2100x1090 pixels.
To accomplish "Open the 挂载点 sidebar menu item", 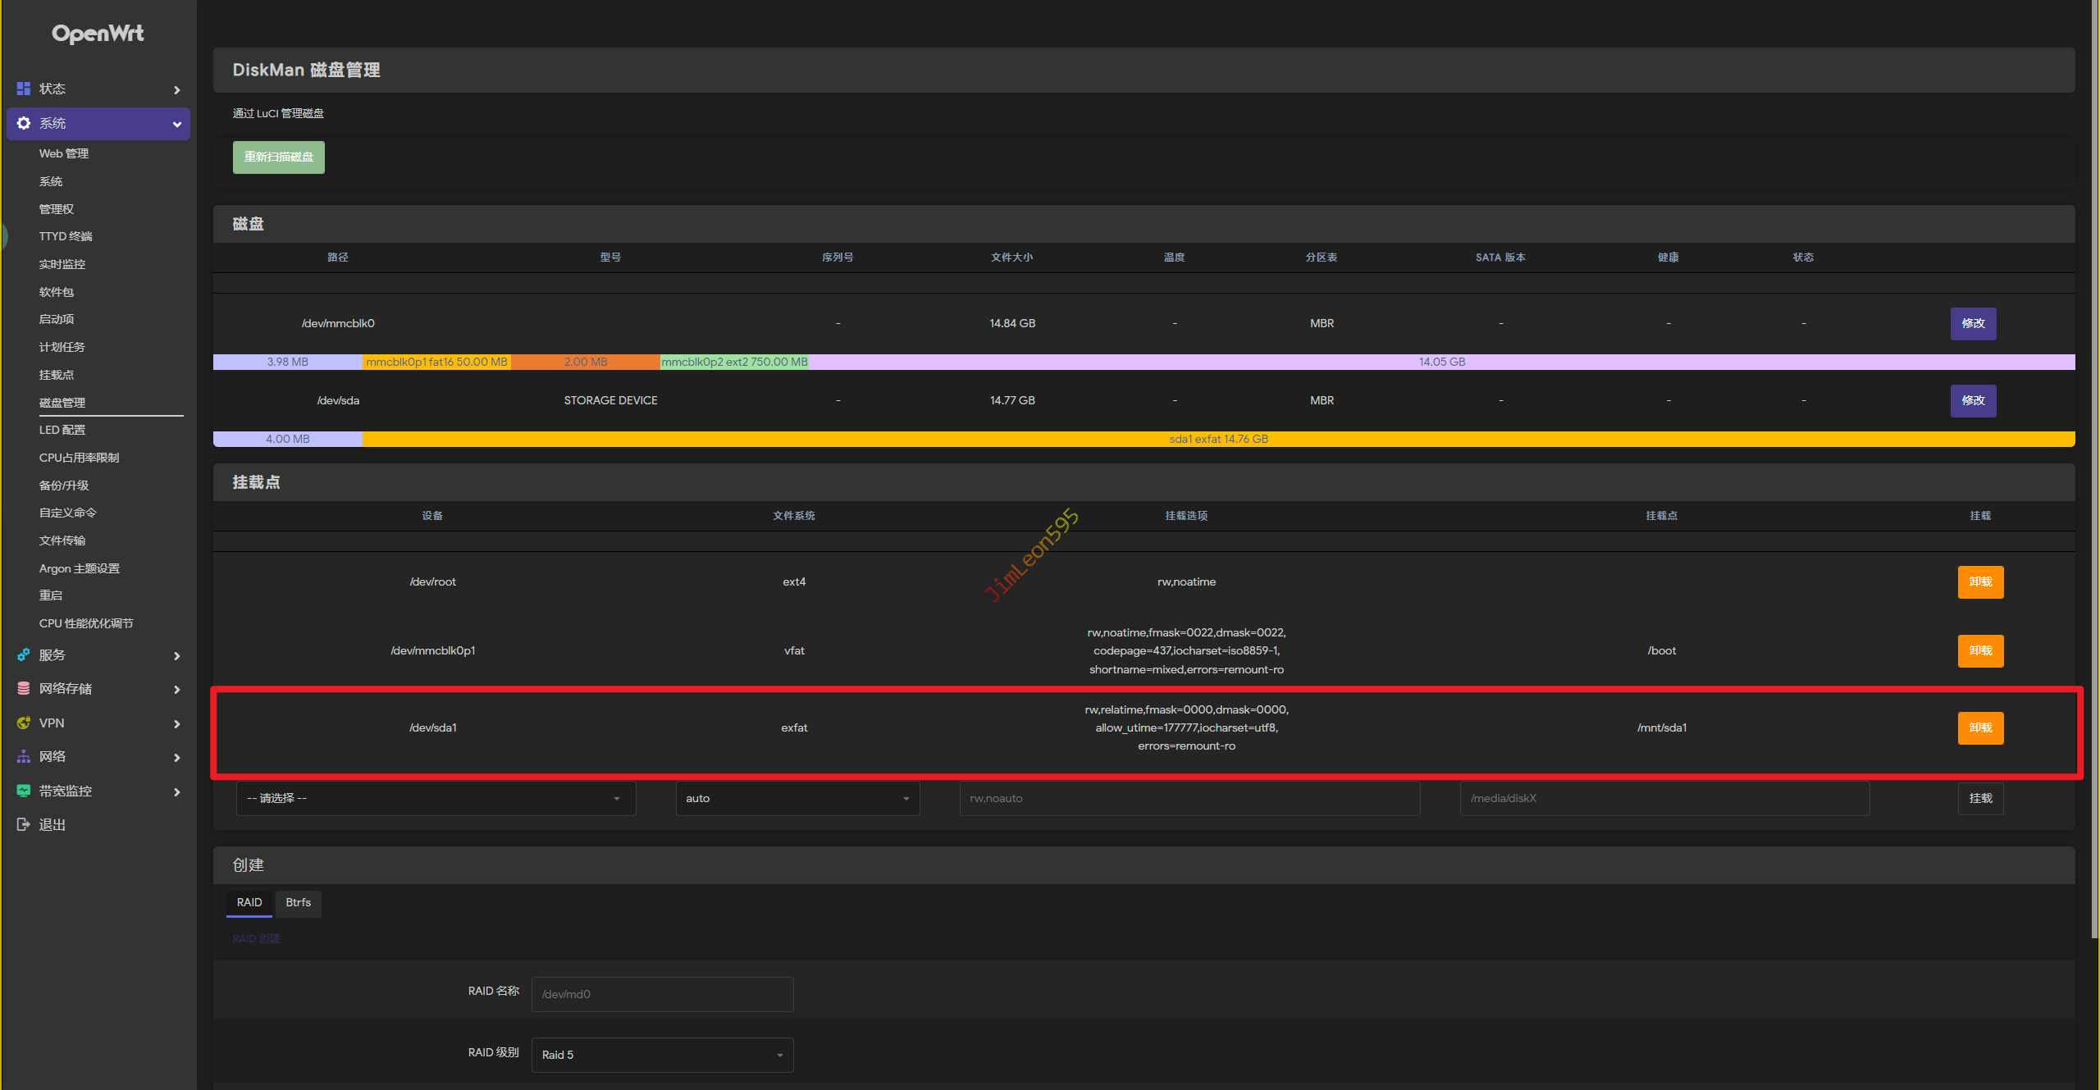I will [57, 375].
